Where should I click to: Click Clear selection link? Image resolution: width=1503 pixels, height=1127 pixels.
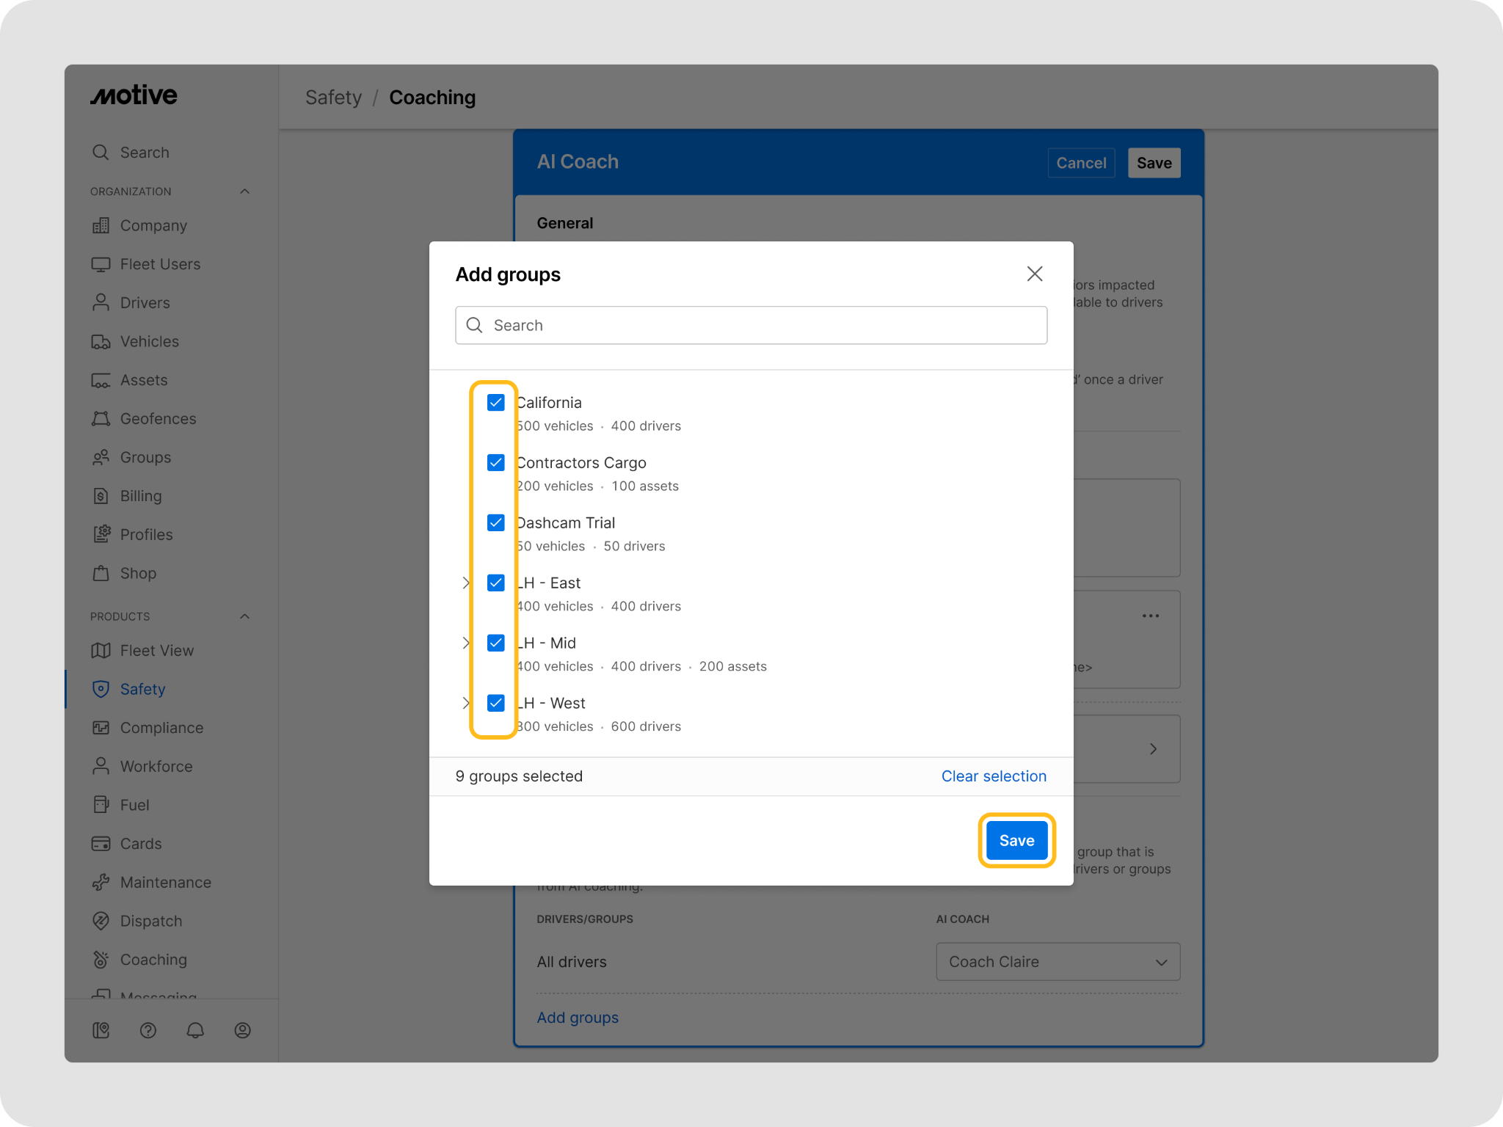pyautogui.click(x=994, y=776)
